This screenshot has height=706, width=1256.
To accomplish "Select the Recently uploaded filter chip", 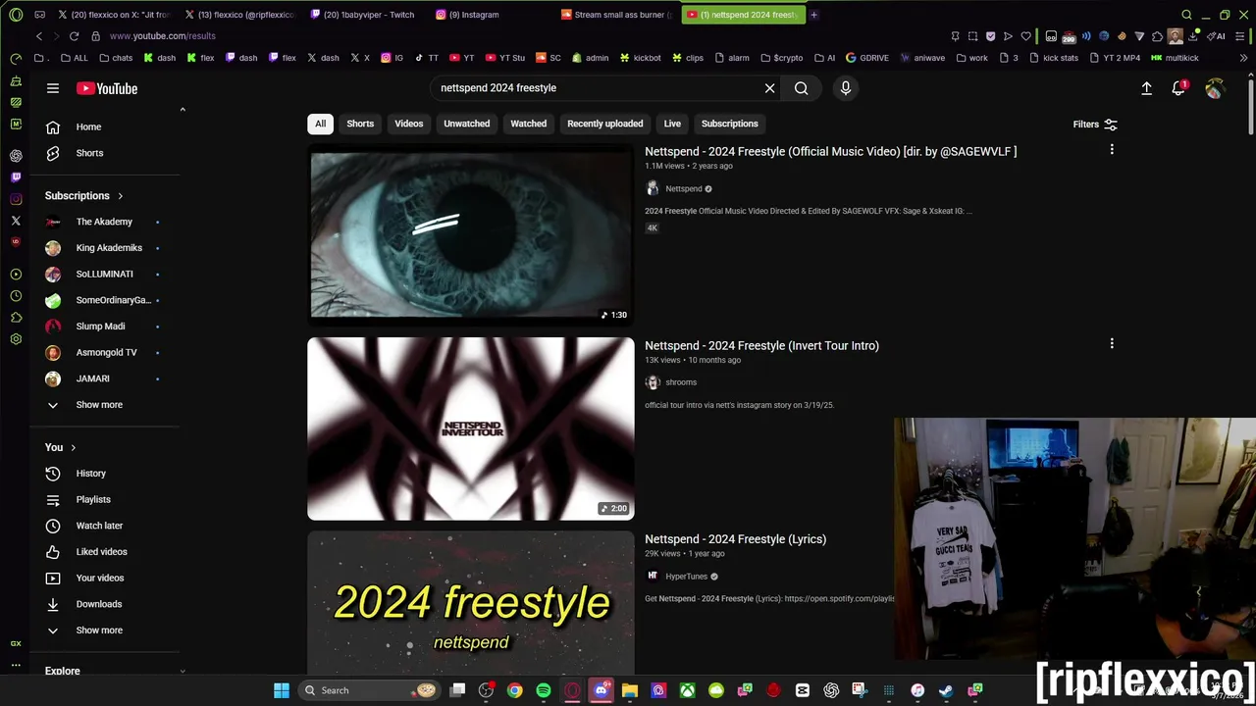I will click(604, 124).
